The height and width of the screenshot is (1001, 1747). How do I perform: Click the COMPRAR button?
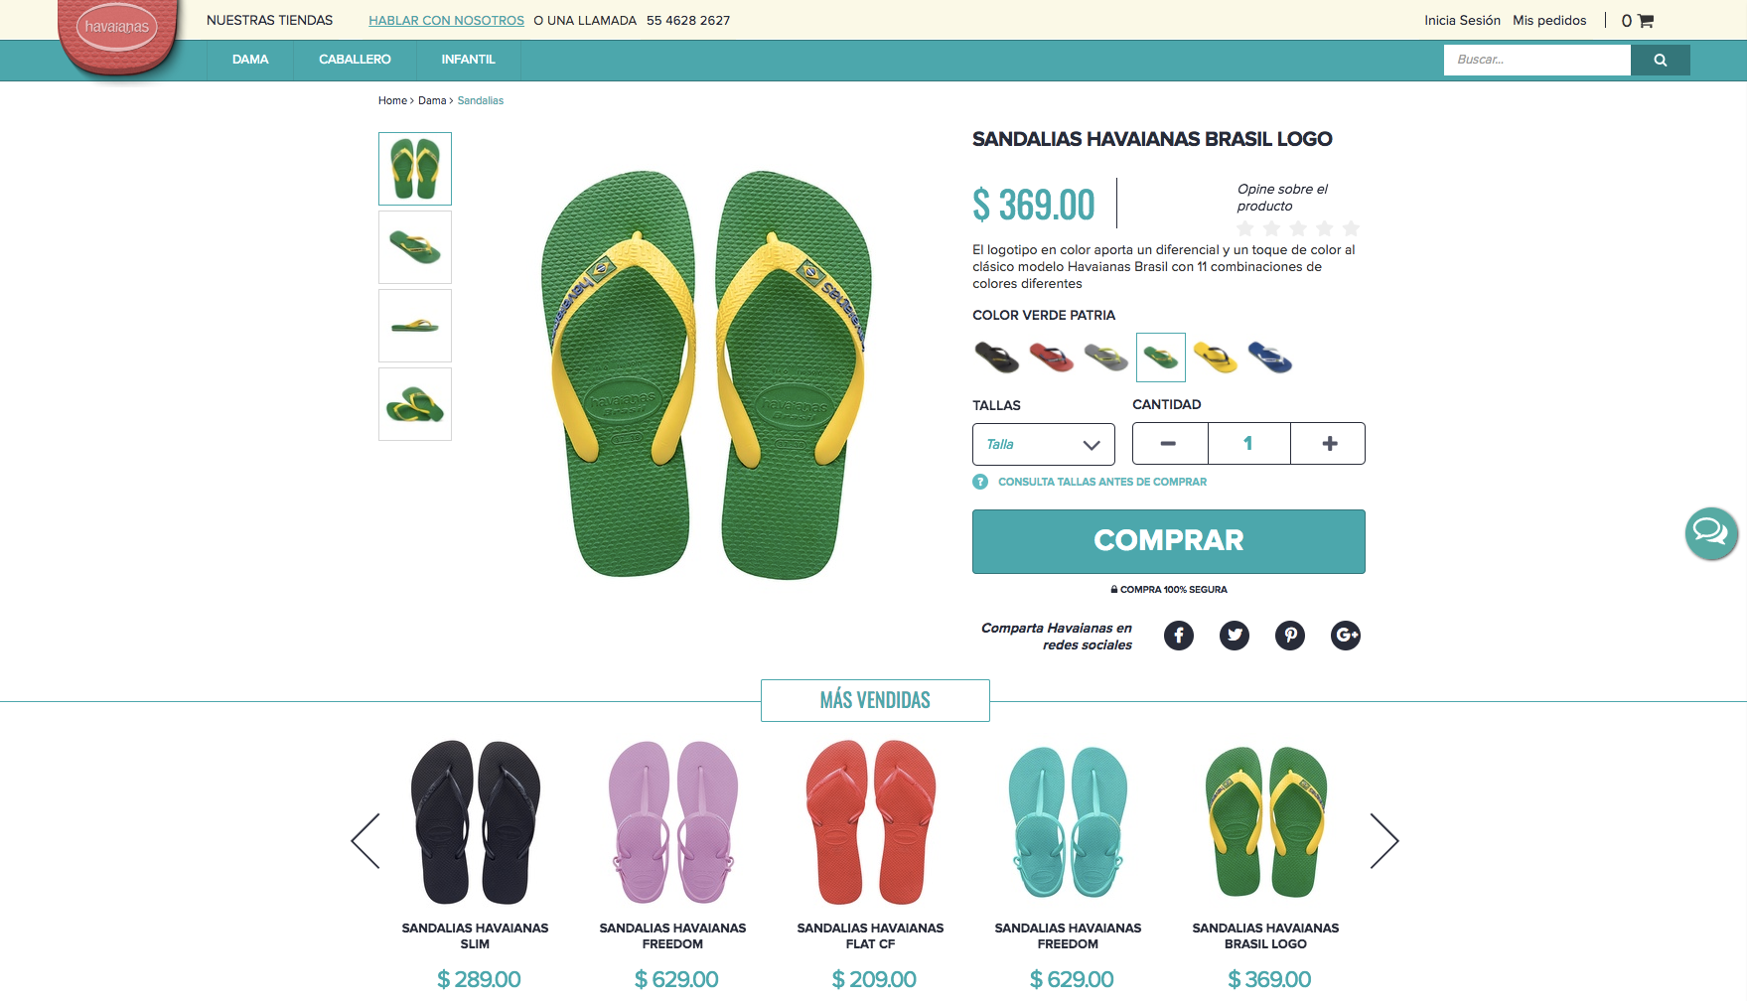(1169, 541)
